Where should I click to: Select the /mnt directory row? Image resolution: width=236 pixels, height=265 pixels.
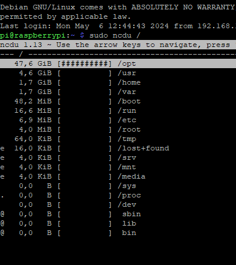118,167
